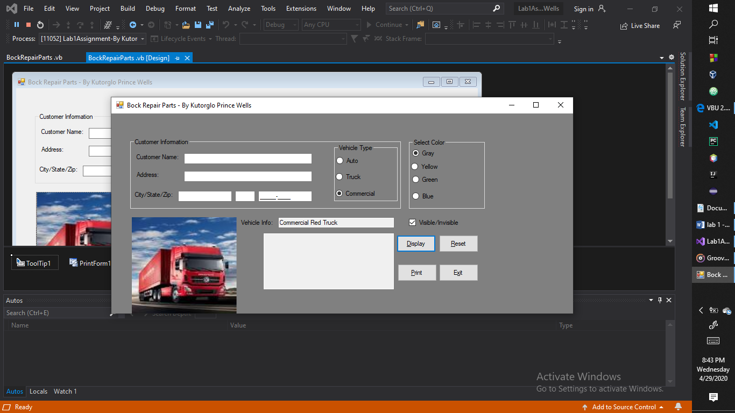Screen dimensions: 735x413
Task: Click the Exit button
Action: pos(458,273)
